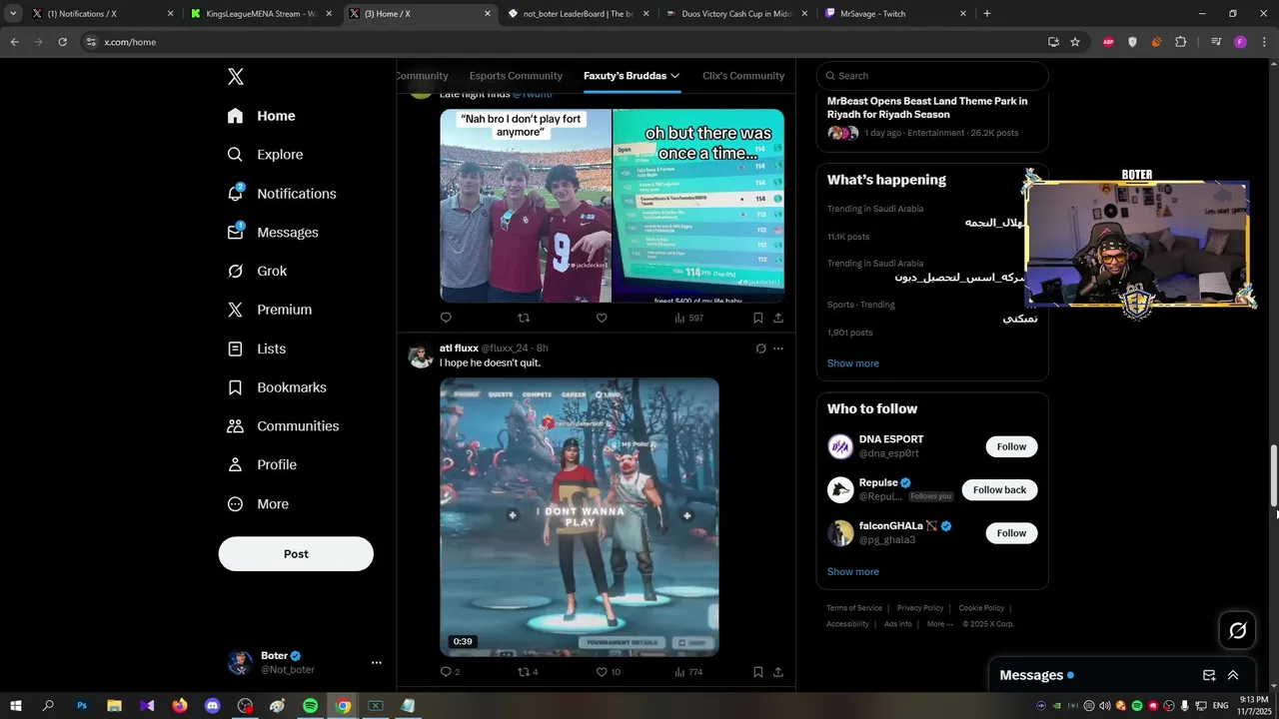Open the X logo home link

click(235, 77)
